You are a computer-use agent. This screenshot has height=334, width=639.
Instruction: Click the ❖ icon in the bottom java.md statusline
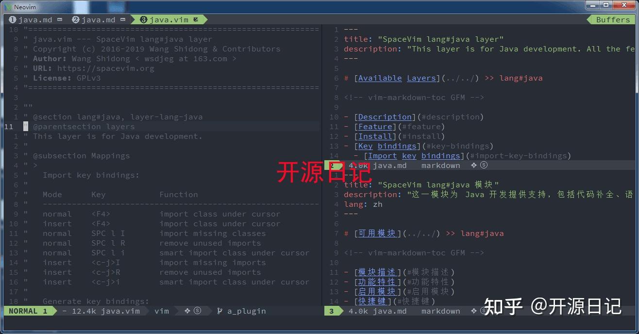(x=473, y=311)
